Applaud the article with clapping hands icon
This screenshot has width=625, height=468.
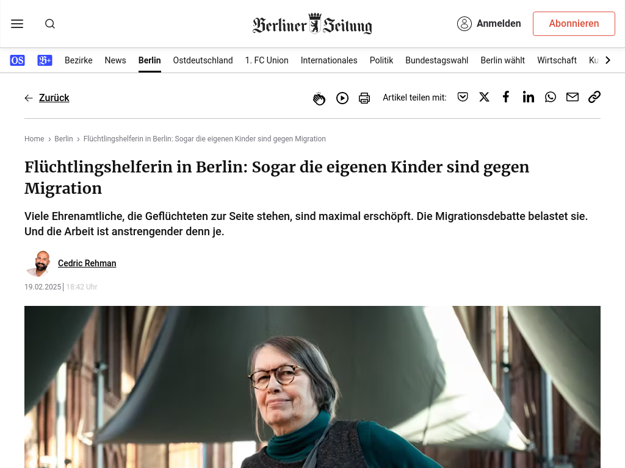(319, 98)
